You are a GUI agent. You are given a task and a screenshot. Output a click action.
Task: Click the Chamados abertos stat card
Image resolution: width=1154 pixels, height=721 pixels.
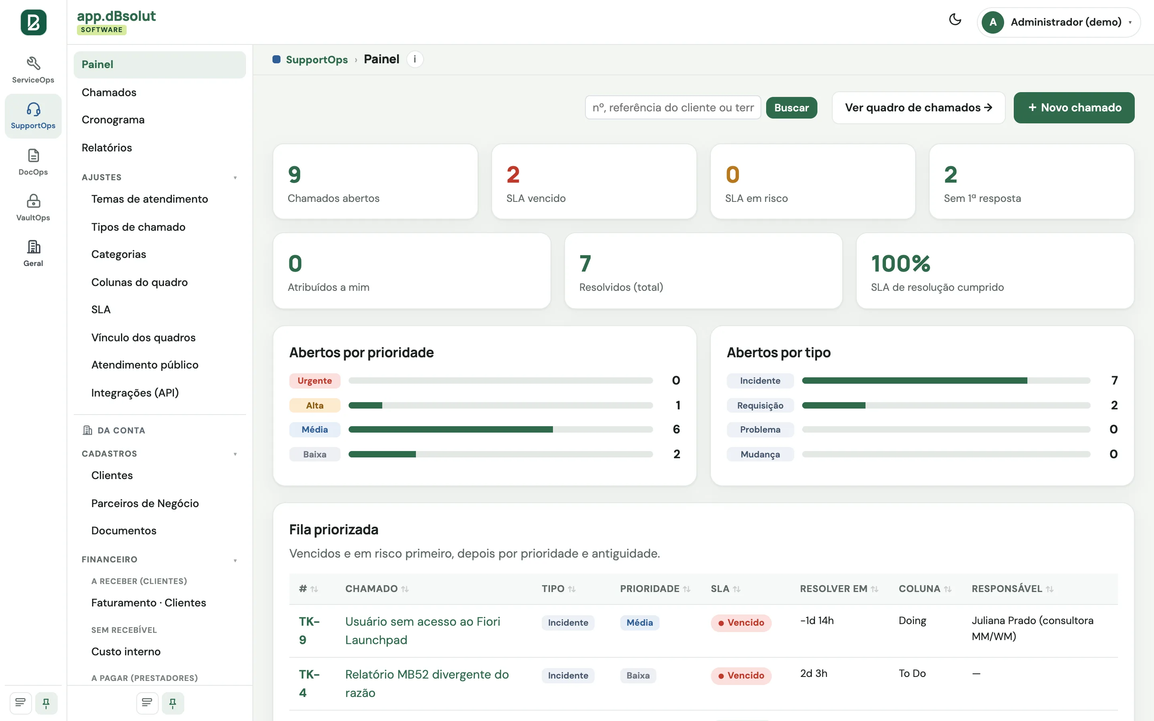(375, 182)
